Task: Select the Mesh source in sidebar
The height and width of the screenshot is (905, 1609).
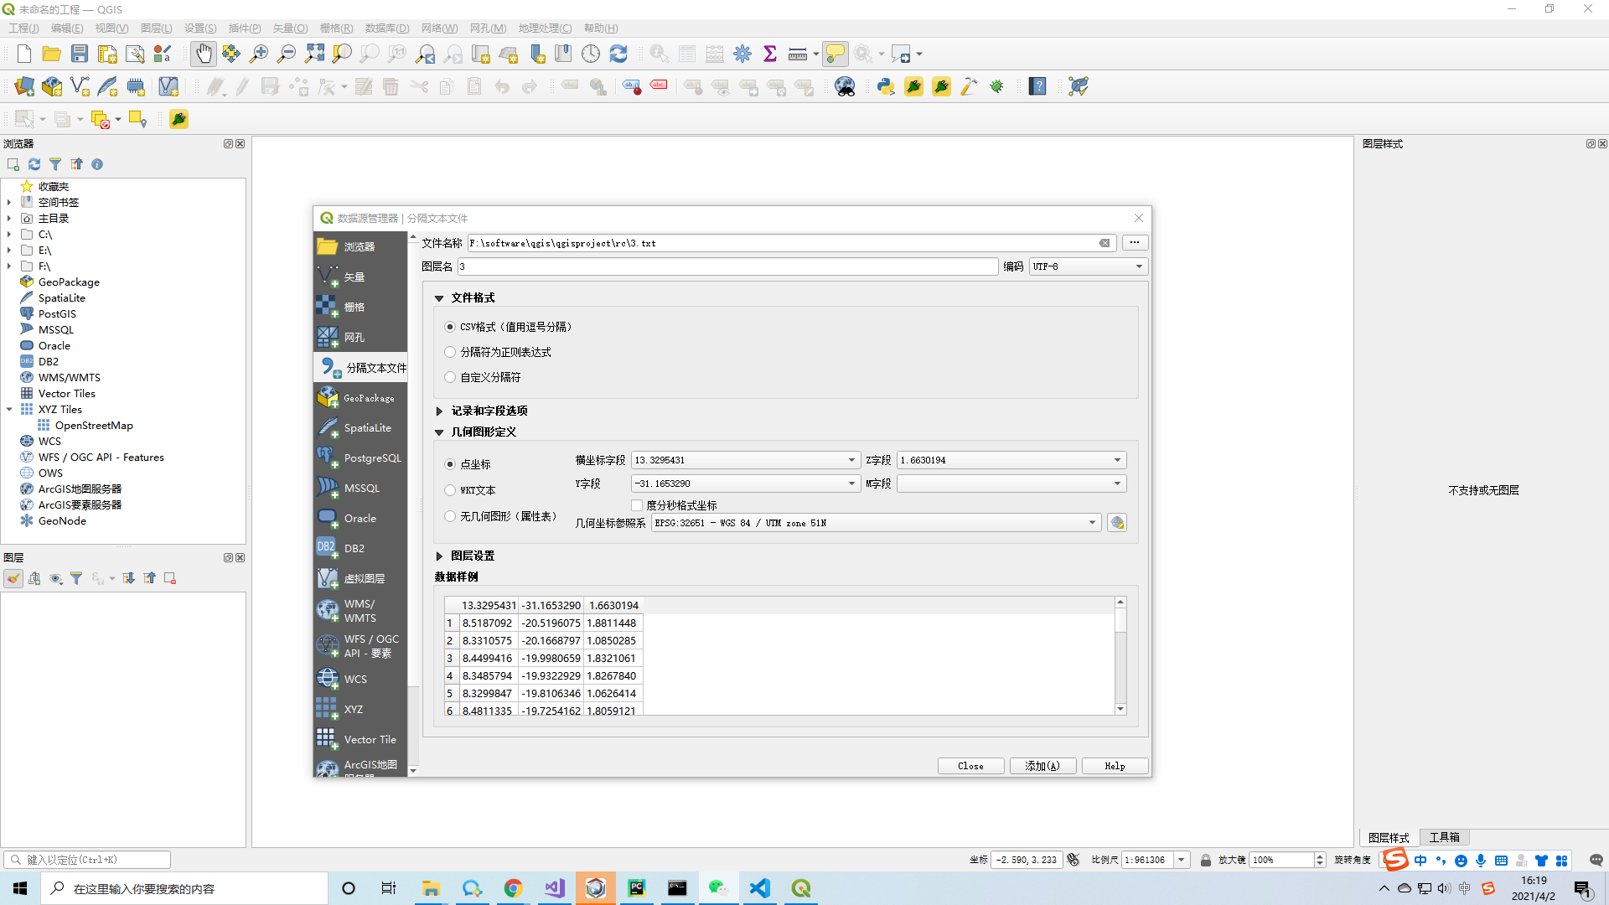Action: (360, 337)
